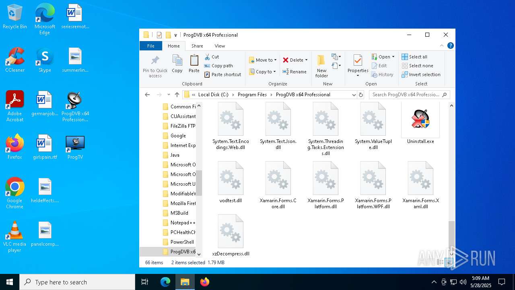Switch to the Share tab
515x290 pixels.
[x=197, y=46]
